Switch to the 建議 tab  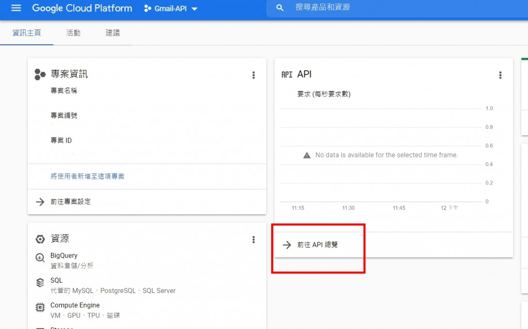tap(112, 32)
